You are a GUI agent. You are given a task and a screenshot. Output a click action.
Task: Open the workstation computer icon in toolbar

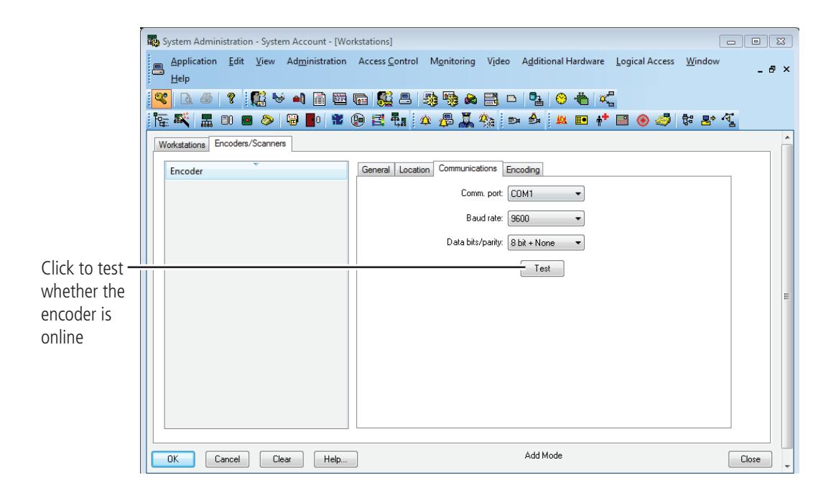click(x=405, y=98)
